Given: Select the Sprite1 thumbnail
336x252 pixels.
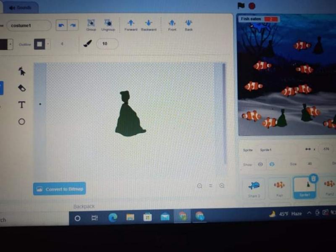Looking at the screenshot, I should click(304, 187).
